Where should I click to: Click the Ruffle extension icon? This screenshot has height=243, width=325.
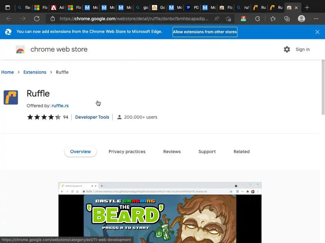coord(11,97)
